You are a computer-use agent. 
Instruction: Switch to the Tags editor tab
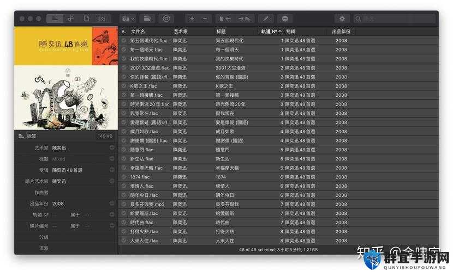point(55,18)
